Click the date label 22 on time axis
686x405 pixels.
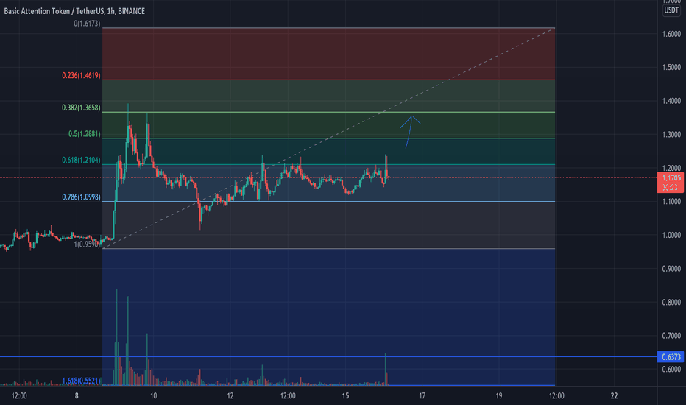615,396
